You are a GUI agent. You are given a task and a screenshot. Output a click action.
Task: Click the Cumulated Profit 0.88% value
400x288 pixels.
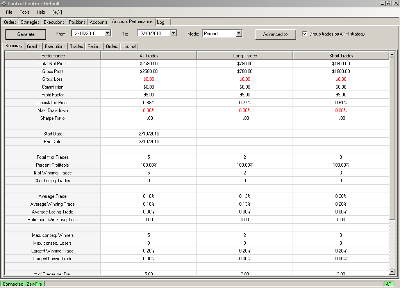[149, 103]
